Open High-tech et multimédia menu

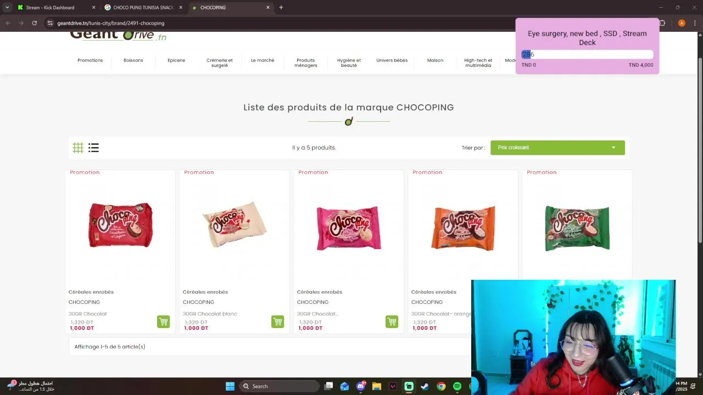478,63
